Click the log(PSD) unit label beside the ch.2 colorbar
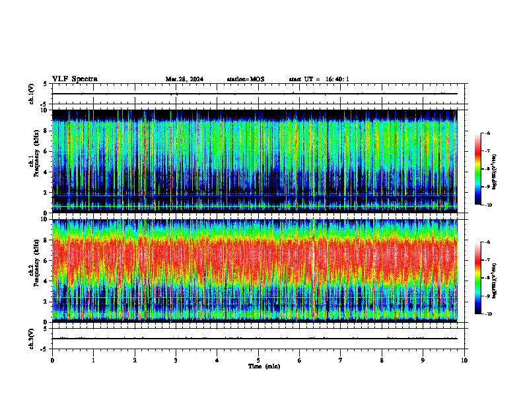The image size is (523, 404). pyautogui.click(x=494, y=281)
